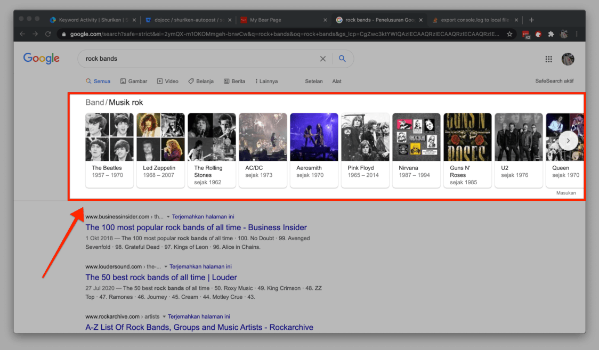Click the Masukan feedback link

pyautogui.click(x=566, y=193)
